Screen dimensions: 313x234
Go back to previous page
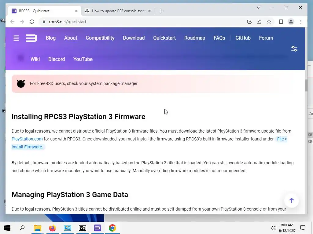[x=12, y=22]
